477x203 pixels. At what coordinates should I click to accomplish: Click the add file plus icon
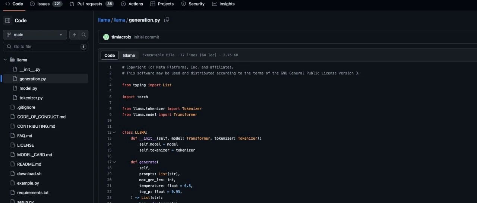[74, 35]
